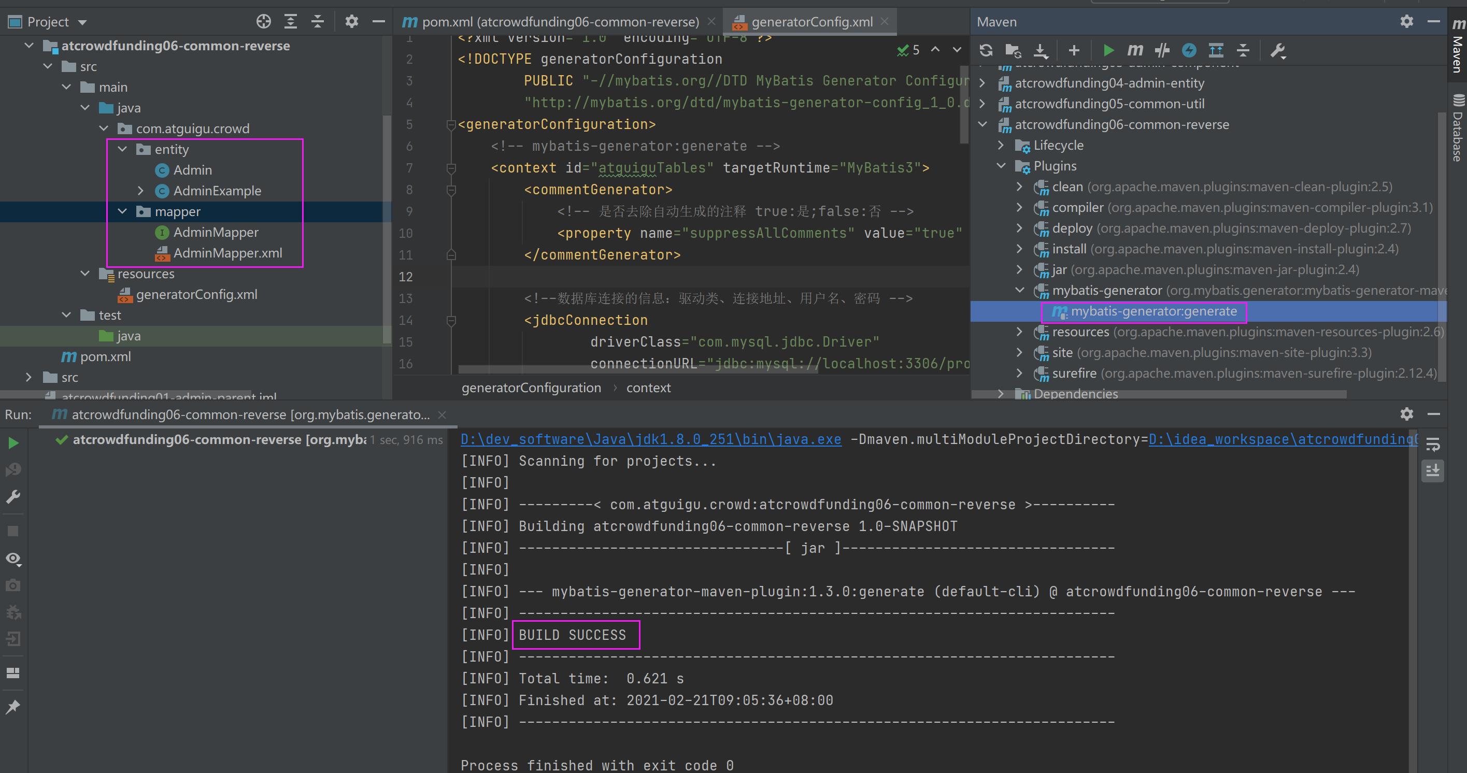Open Maven panel gear options
This screenshot has width=1467, height=773.
pyautogui.click(x=1407, y=22)
